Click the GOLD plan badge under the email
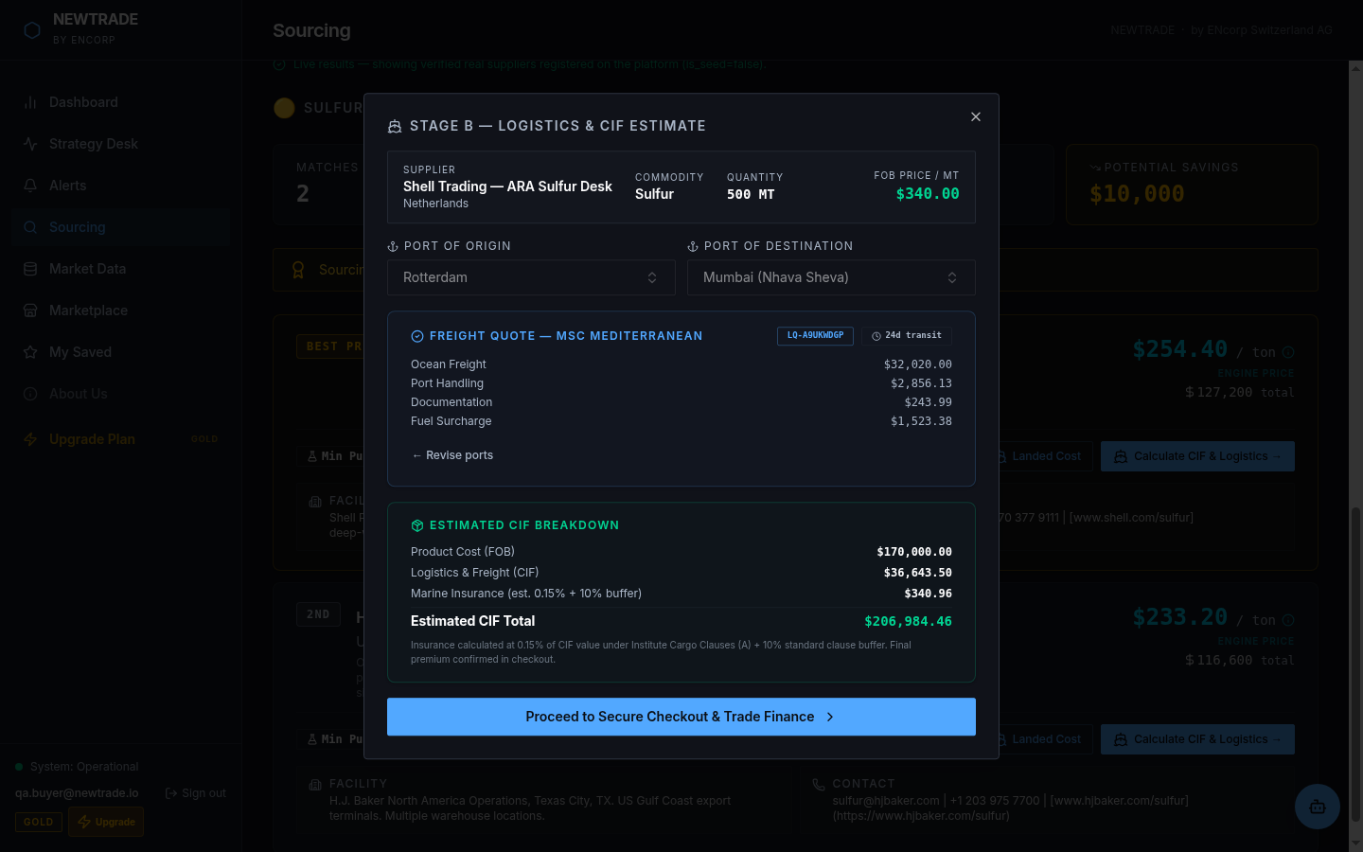 click(x=39, y=822)
